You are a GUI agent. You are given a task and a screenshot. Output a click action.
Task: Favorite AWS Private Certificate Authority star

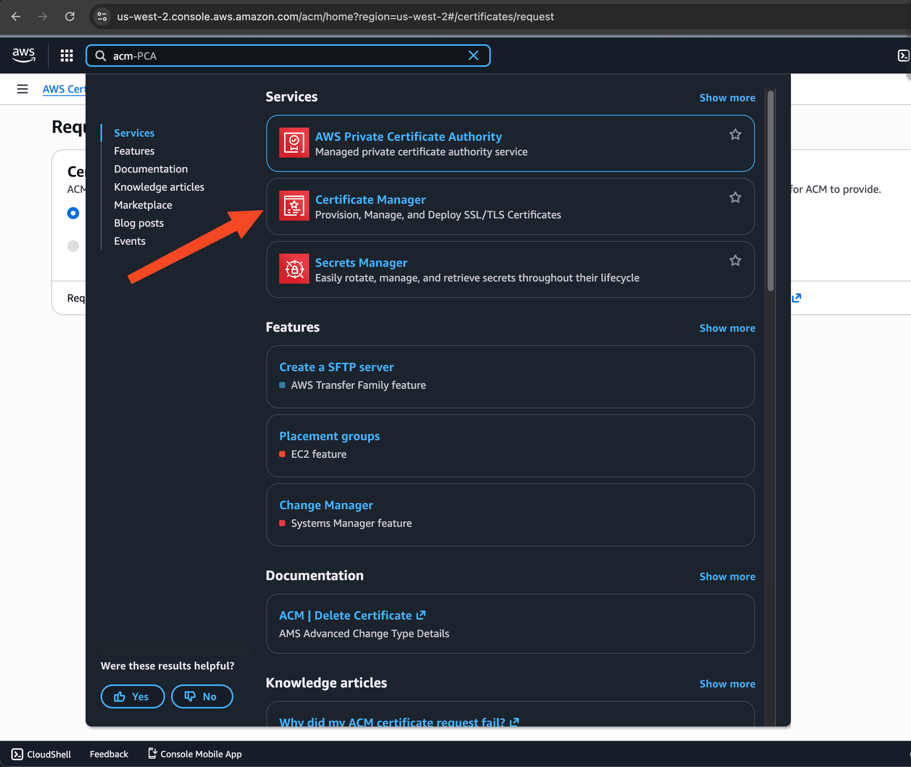[x=735, y=135]
